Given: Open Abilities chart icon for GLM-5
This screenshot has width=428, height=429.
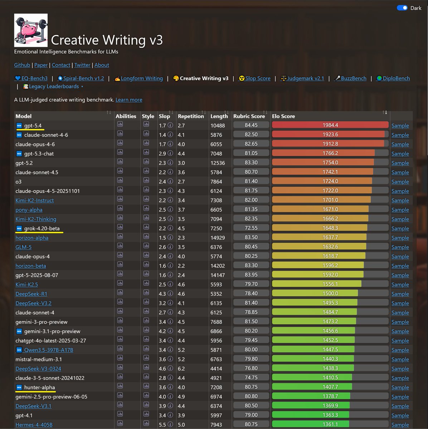Looking at the screenshot, I should [x=120, y=246].
